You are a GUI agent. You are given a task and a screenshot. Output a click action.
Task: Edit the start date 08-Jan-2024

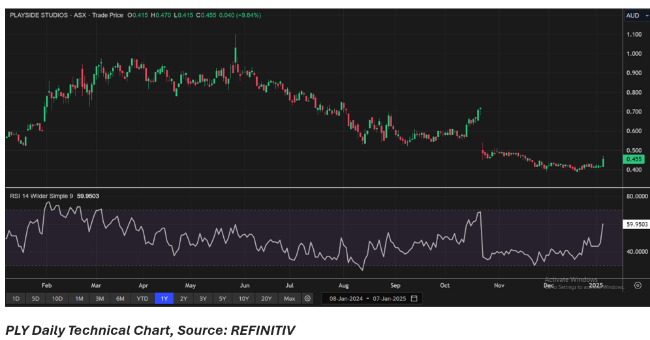point(346,298)
